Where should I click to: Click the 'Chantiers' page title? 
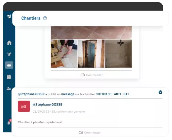click(x=31, y=18)
